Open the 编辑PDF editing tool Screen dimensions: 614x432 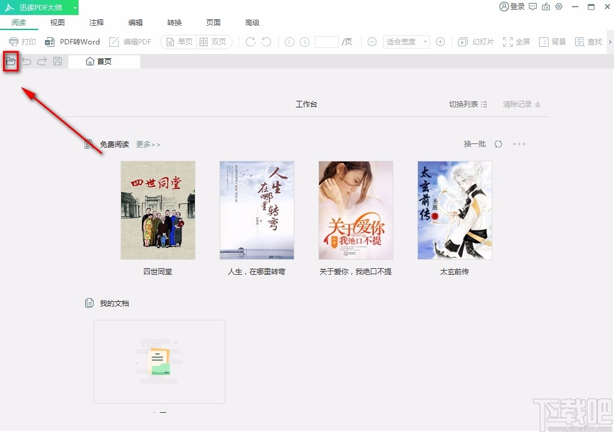[x=130, y=41]
